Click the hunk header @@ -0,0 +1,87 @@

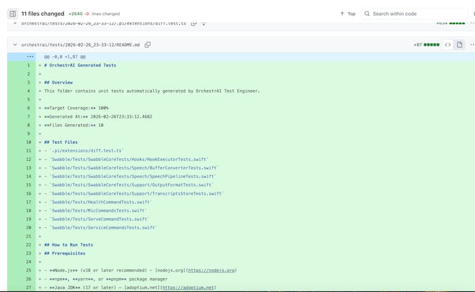coord(65,56)
